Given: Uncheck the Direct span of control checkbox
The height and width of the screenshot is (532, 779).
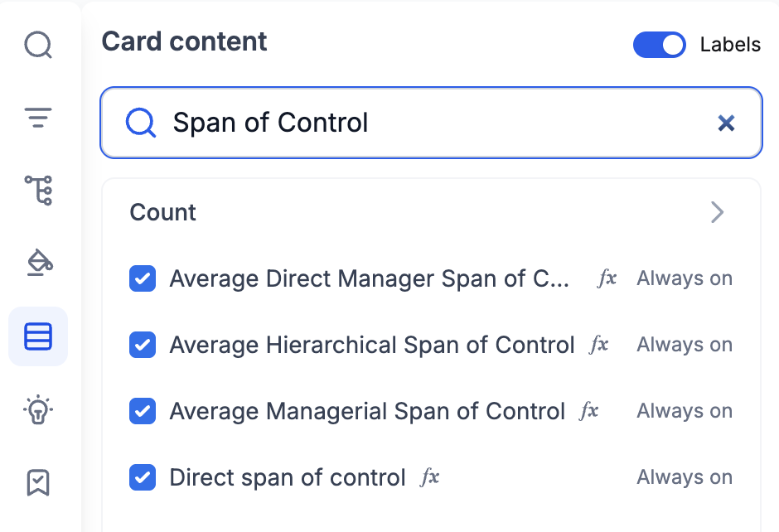Looking at the screenshot, I should (x=143, y=477).
